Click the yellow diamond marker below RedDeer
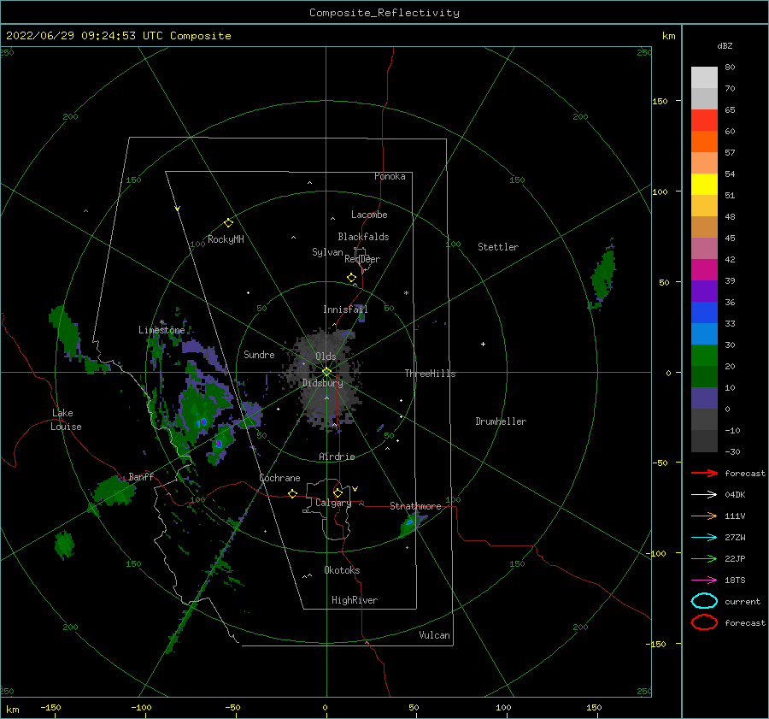 coord(351,278)
